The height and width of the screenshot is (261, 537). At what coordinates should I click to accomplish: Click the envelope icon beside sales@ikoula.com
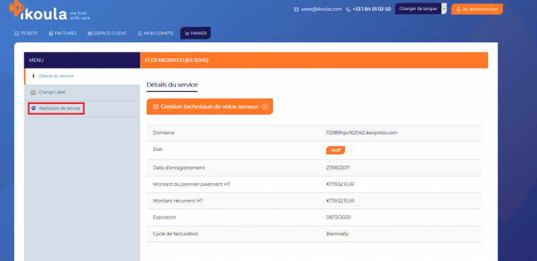(x=296, y=9)
